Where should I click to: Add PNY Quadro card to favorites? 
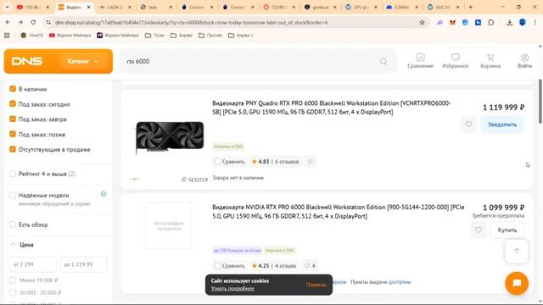click(468, 125)
